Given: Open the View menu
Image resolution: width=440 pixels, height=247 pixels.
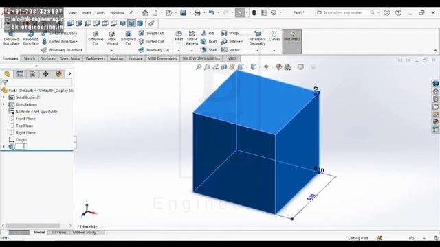Looking at the screenshot, I should 72,13.
